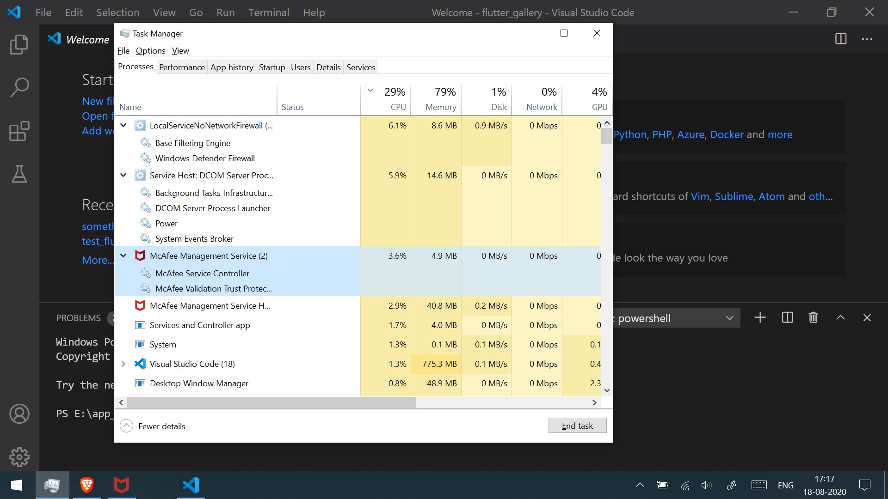Open the Accounts icon in activity bar

[19, 414]
